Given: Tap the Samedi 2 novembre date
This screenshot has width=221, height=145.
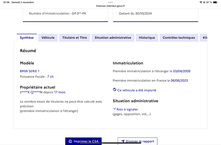Looking at the screenshot, I should pos(23,2).
